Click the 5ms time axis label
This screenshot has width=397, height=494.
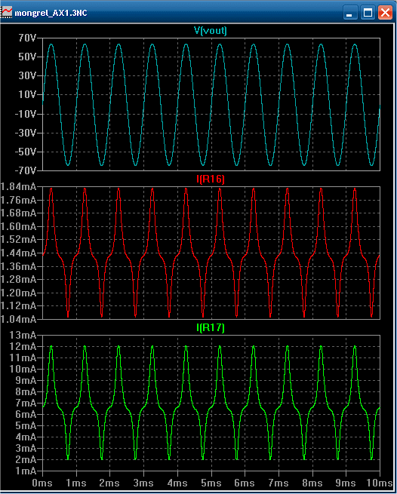211,483
